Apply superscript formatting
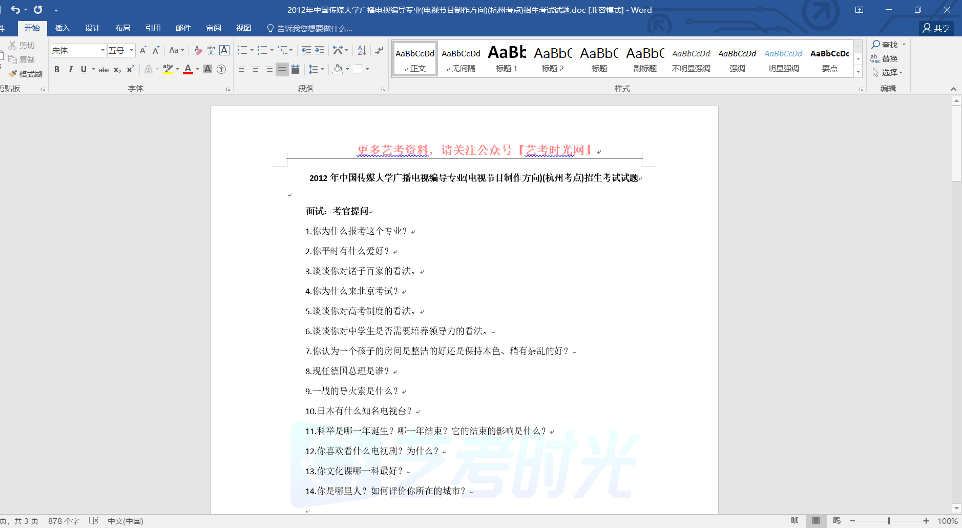Image resolution: width=962 pixels, height=528 pixels. 130,69
